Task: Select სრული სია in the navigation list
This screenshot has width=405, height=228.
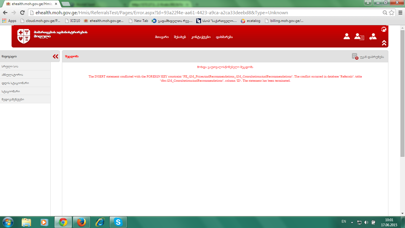Action: coord(12,66)
